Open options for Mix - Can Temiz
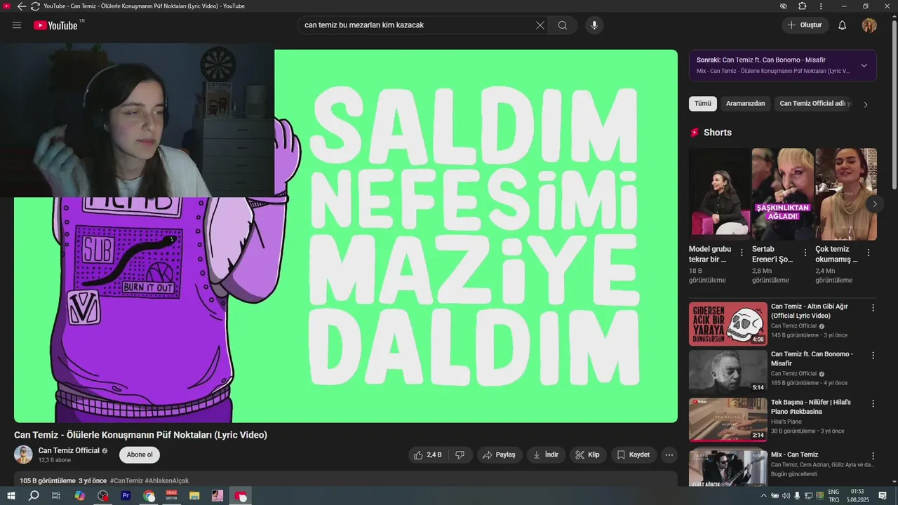The image size is (898, 505). 873,456
